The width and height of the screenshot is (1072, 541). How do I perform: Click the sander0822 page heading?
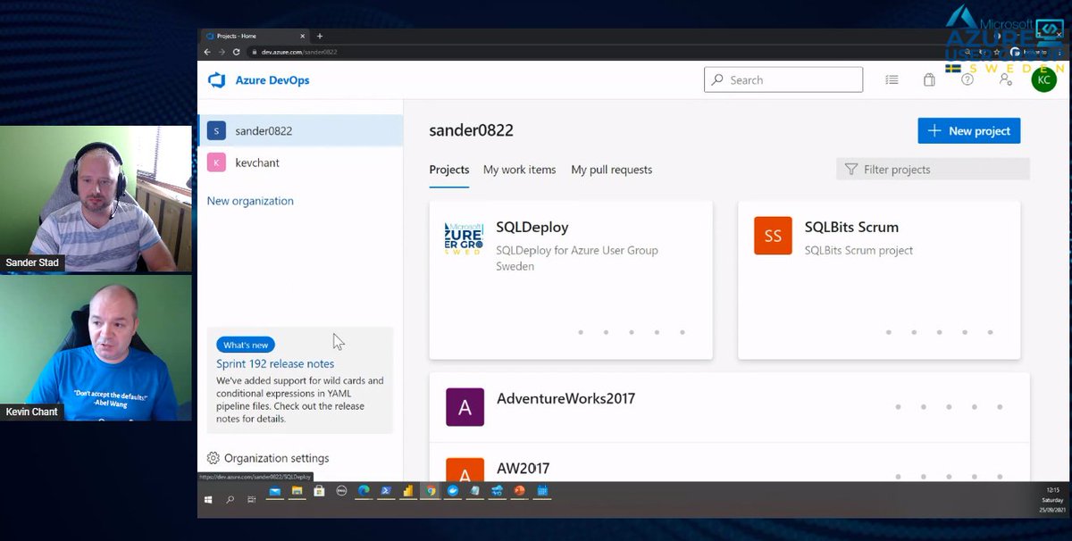click(x=471, y=130)
